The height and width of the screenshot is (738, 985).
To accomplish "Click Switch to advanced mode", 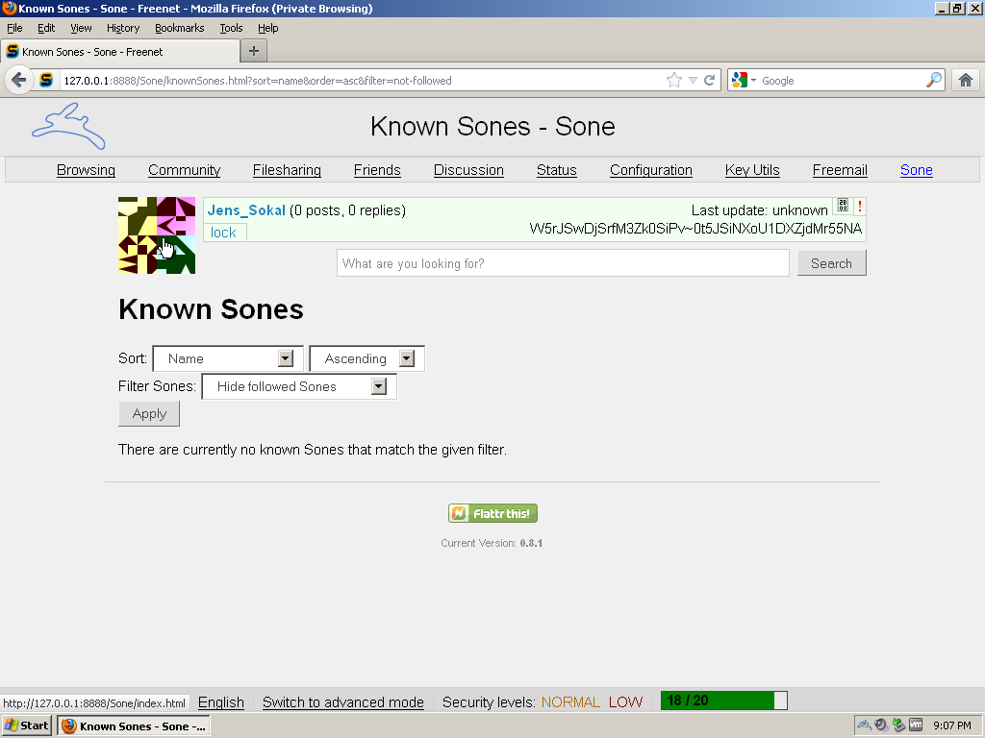I will [x=343, y=702].
